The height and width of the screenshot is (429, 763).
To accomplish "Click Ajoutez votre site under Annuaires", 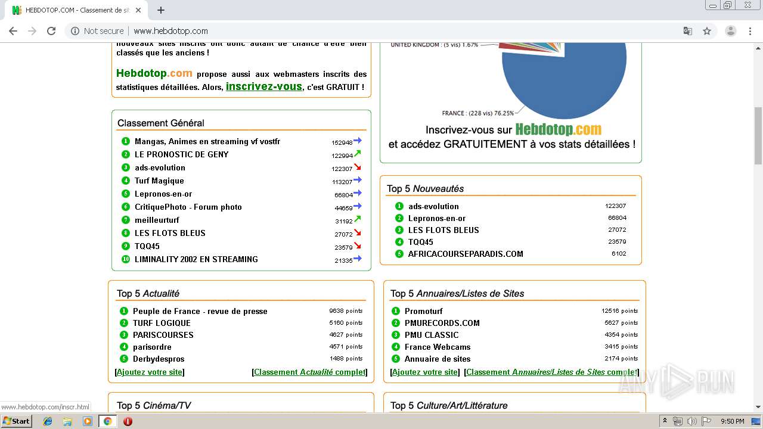I will tap(425, 372).
